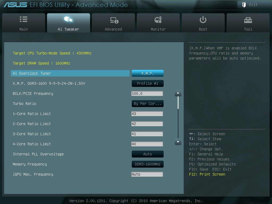Click the Tool tab toolbox icon
This screenshot has width=272, height=204.
248,20
